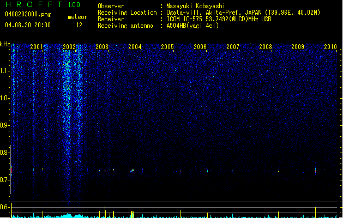Click the tallest yellow power spike after 2003

[x=105, y=211]
